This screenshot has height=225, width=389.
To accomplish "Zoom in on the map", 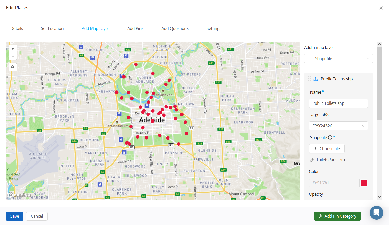I will [x=13, y=49].
